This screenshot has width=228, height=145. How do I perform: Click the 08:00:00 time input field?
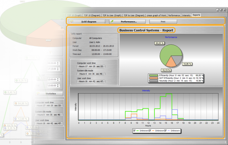[52, 63]
